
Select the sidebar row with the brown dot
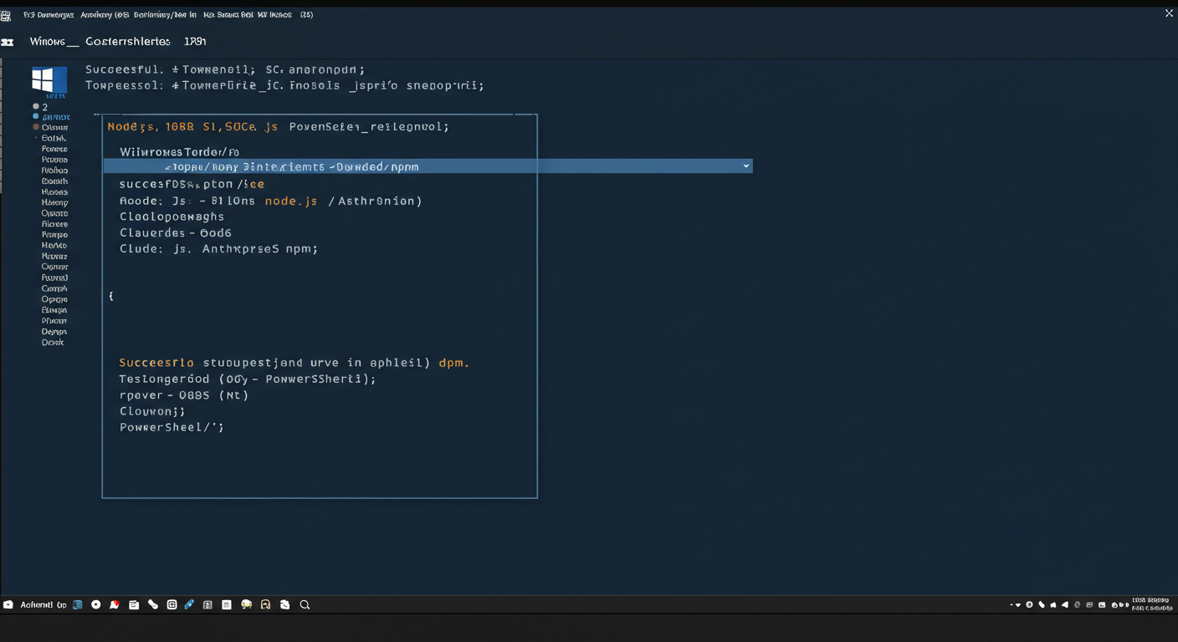(51, 127)
